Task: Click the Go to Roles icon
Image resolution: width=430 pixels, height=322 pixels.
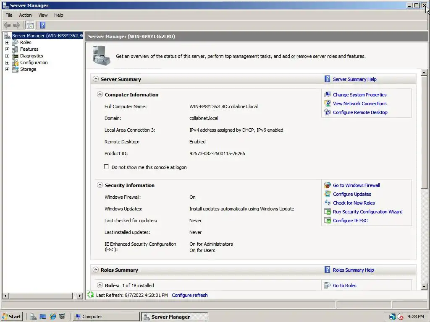Action: click(x=328, y=285)
